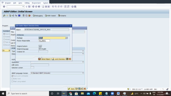Image resolution: width=171 pixels, height=96 pixels.
Task: Click the Local Object button
Action: point(46,59)
